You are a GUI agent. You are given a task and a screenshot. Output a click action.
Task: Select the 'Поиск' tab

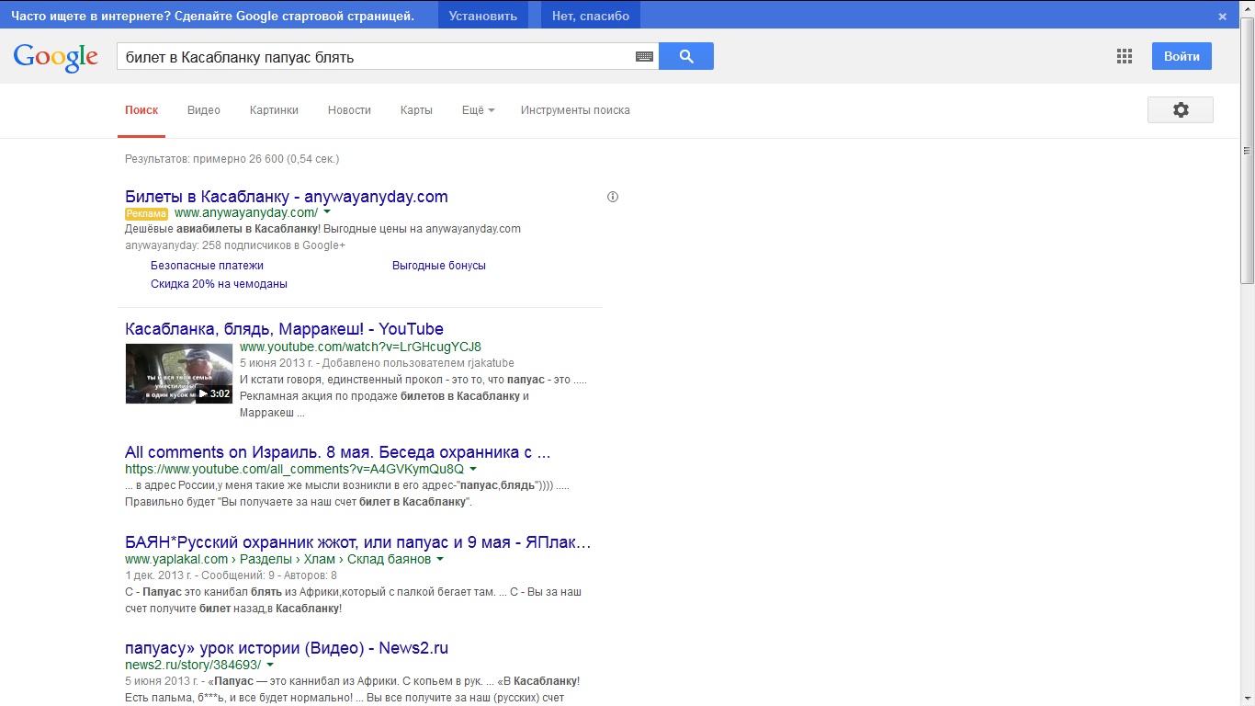pyautogui.click(x=141, y=110)
